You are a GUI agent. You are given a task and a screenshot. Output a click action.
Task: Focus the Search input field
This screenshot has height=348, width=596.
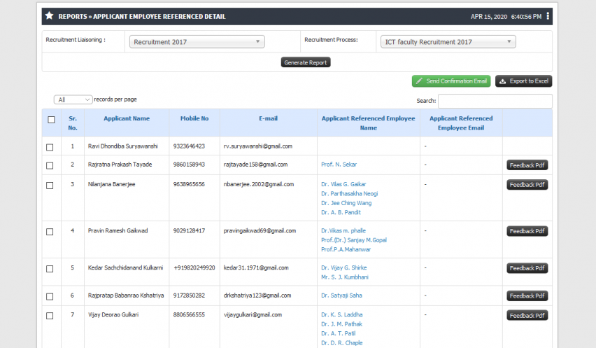click(495, 101)
